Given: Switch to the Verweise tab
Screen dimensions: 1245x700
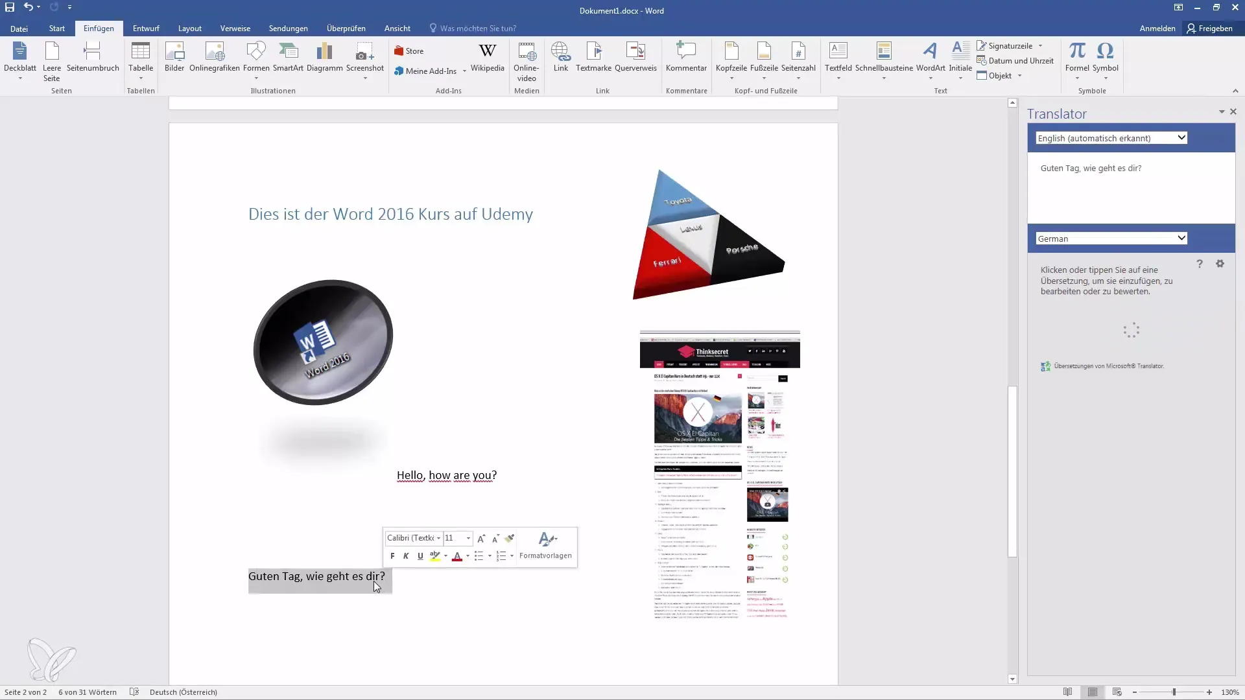Looking at the screenshot, I should point(235,29).
